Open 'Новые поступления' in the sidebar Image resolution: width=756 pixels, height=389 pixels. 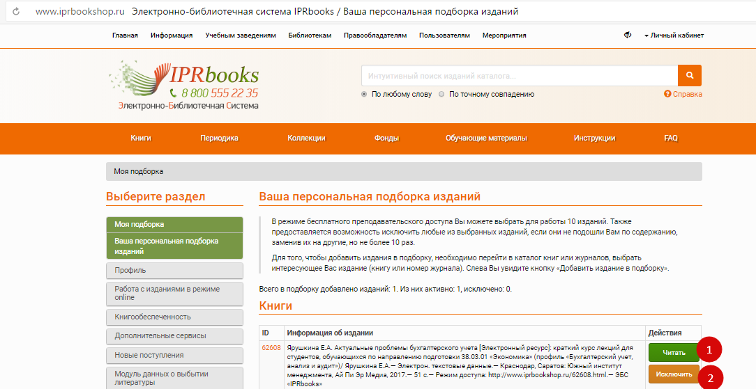174,355
